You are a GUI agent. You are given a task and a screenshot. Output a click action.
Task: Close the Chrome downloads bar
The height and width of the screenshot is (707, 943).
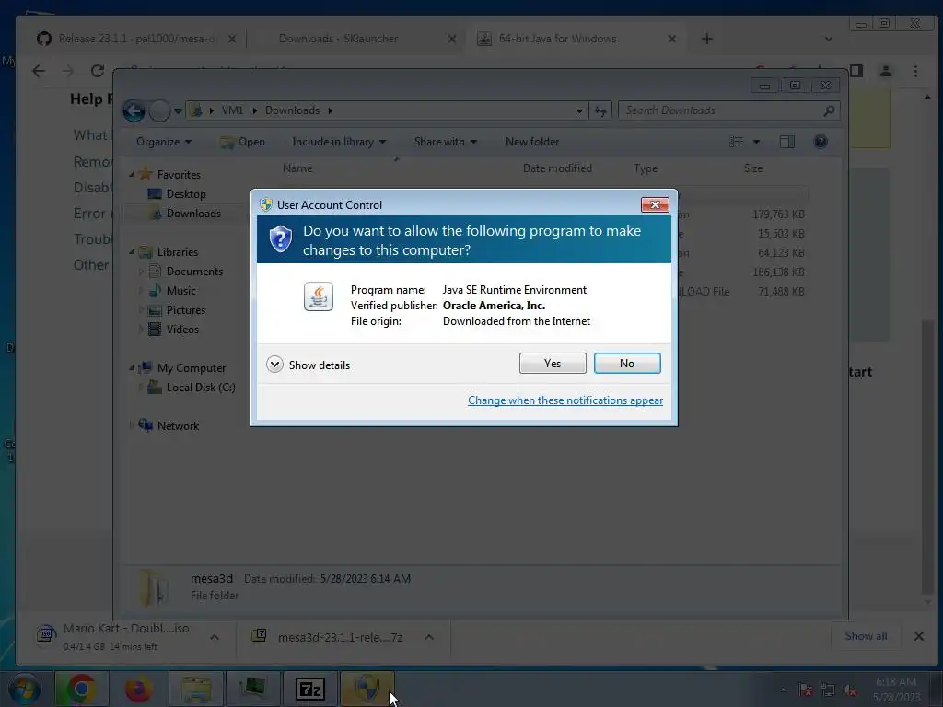pos(918,636)
